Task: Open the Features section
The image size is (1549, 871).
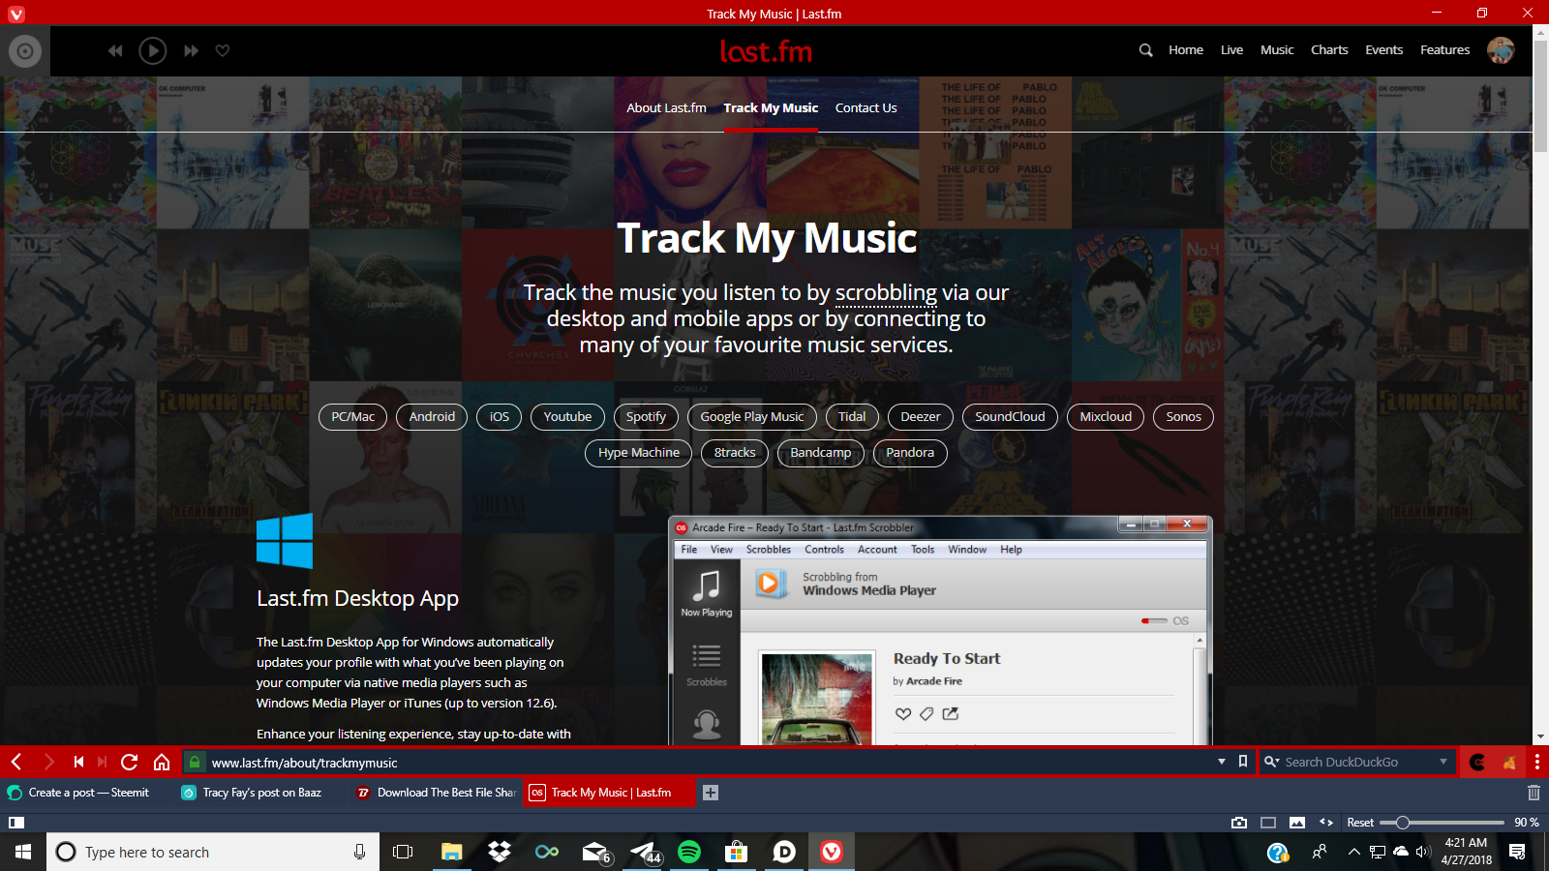Action: (1445, 50)
